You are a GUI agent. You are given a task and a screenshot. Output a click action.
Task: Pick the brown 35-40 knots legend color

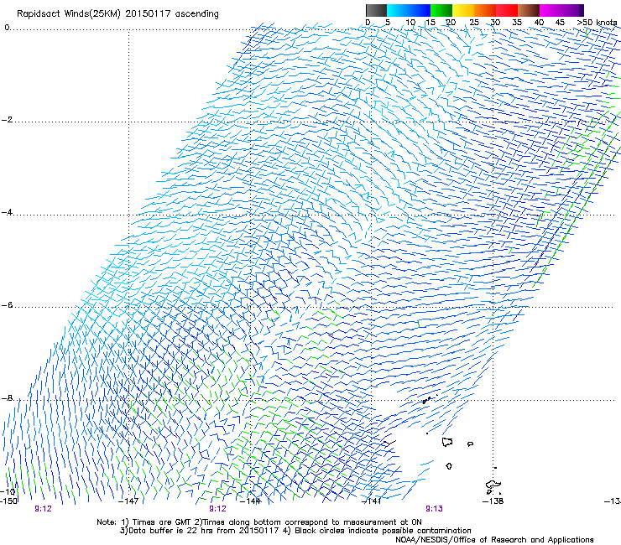pos(529,10)
